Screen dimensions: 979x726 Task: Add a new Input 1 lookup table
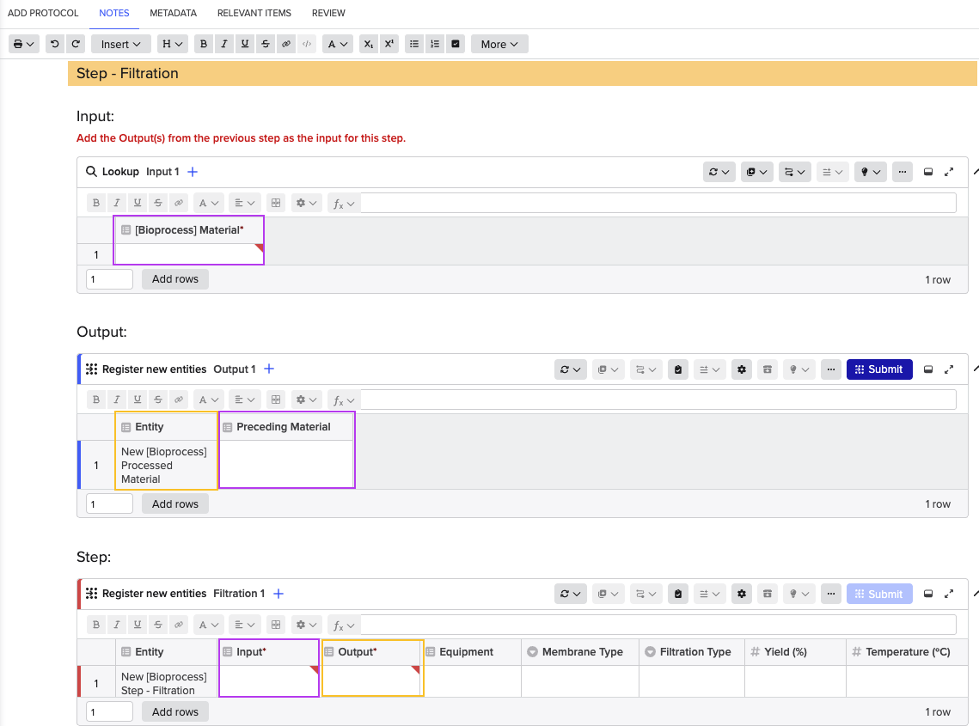pyautogui.click(x=193, y=172)
